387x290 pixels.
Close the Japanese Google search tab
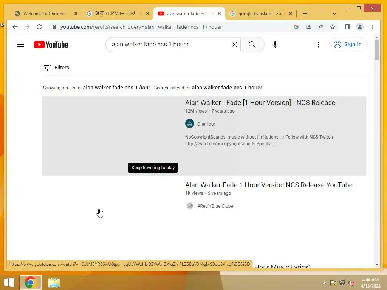[x=148, y=14]
